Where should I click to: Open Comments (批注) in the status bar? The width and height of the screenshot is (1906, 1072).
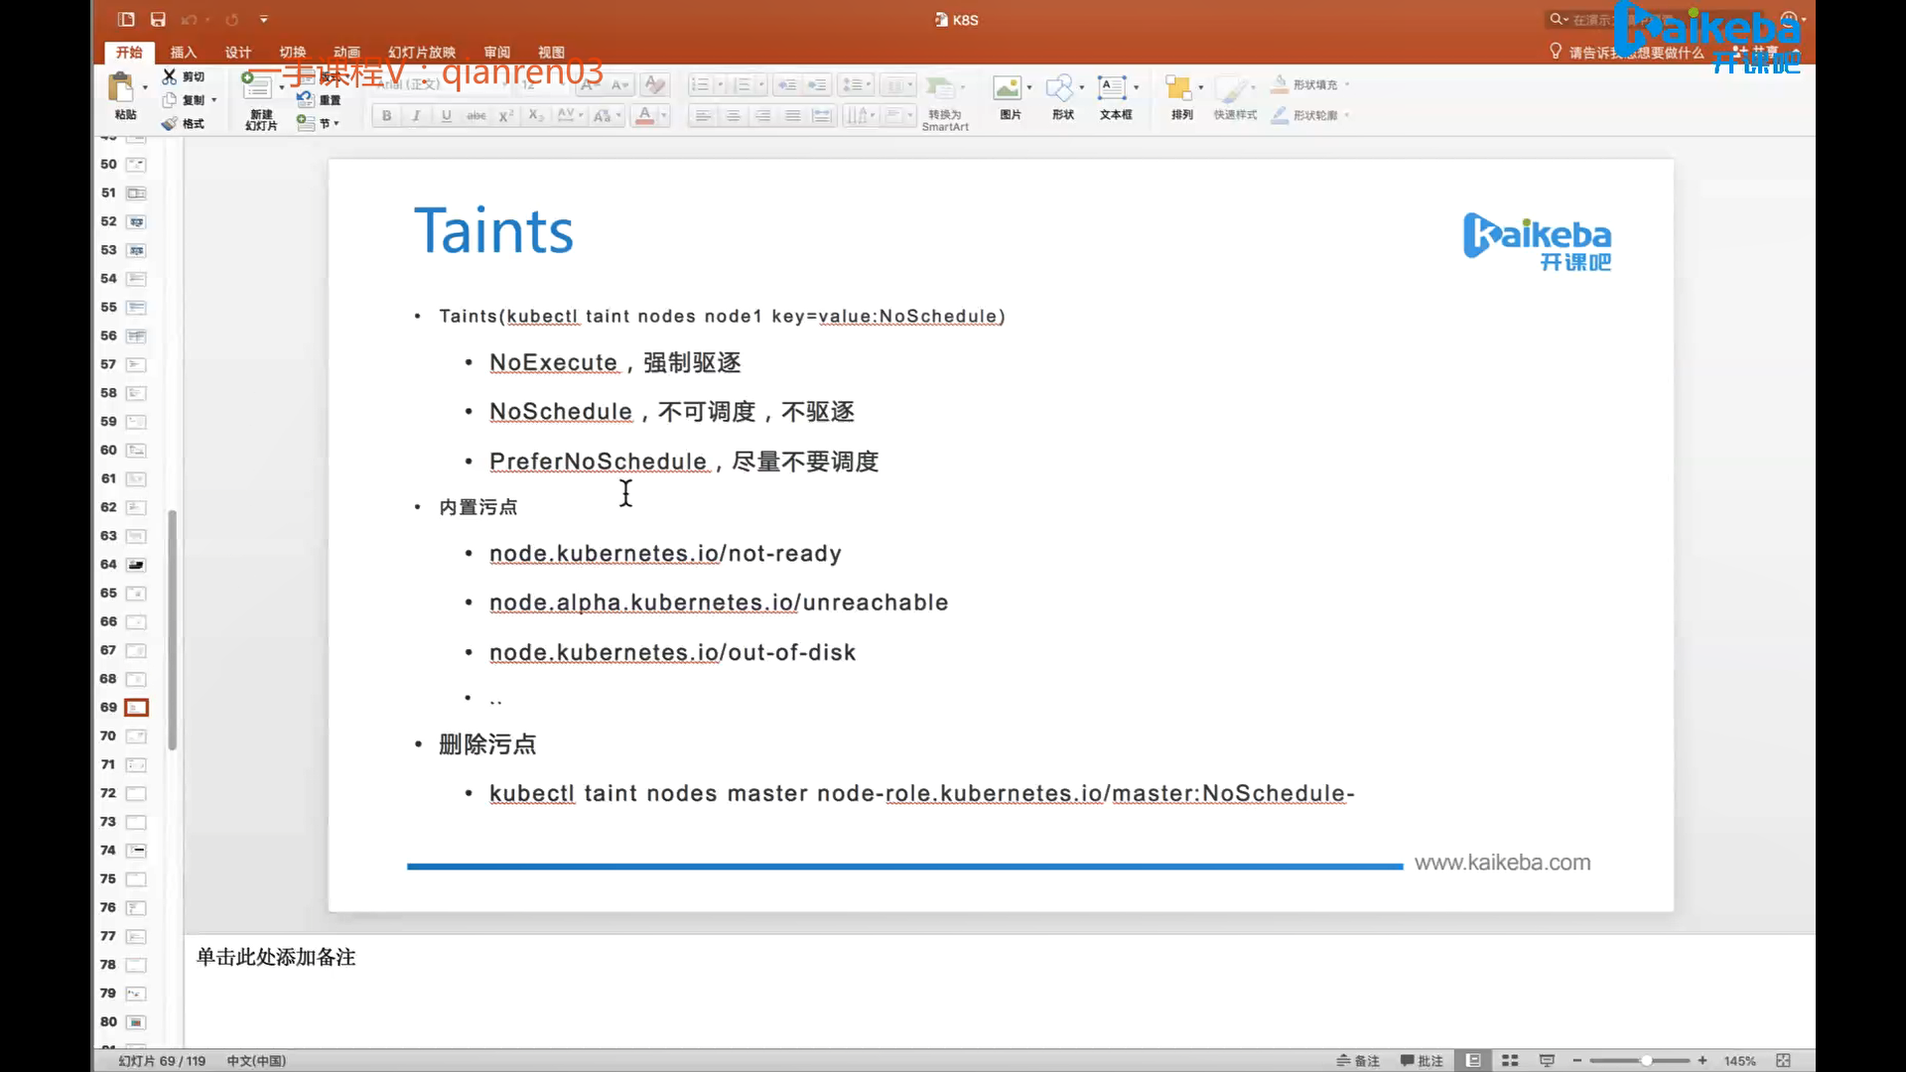[x=1422, y=1060]
